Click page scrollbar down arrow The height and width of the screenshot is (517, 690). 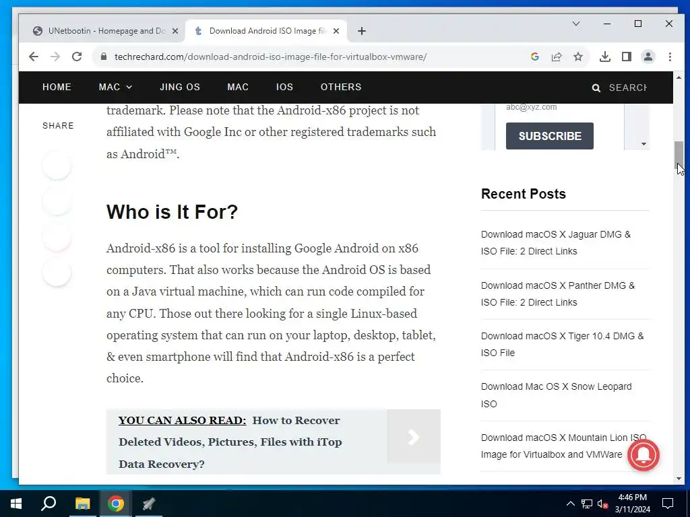click(679, 479)
